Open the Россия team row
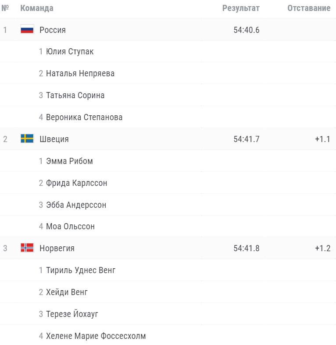The height and width of the screenshot is (345, 336). click(x=168, y=30)
